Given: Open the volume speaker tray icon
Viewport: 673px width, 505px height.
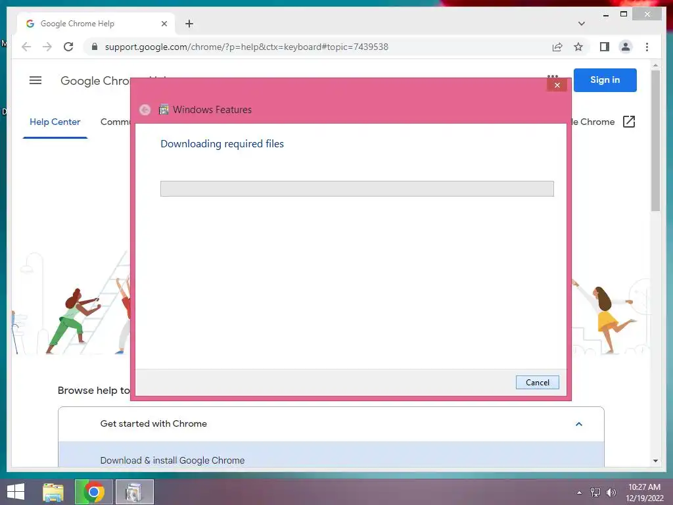Looking at the screenshot, I should (x=611, y=493).
